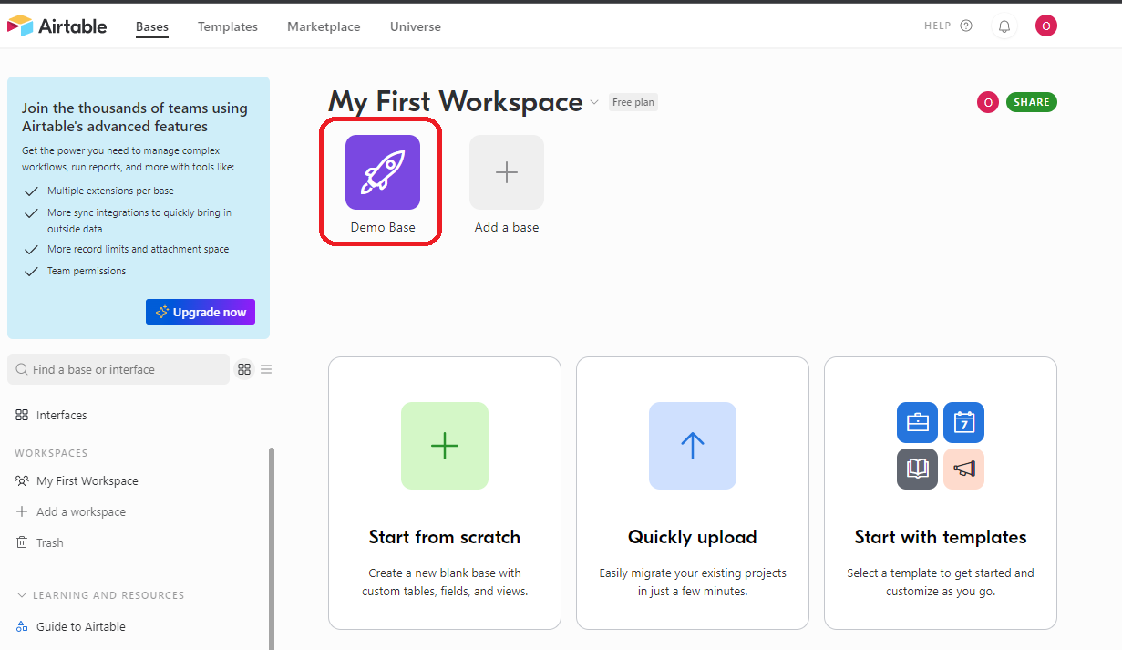Screen dimensions: 1122x650
Task: Expand the My First Workspace dropdown arrow
Action: coord(594,102)
